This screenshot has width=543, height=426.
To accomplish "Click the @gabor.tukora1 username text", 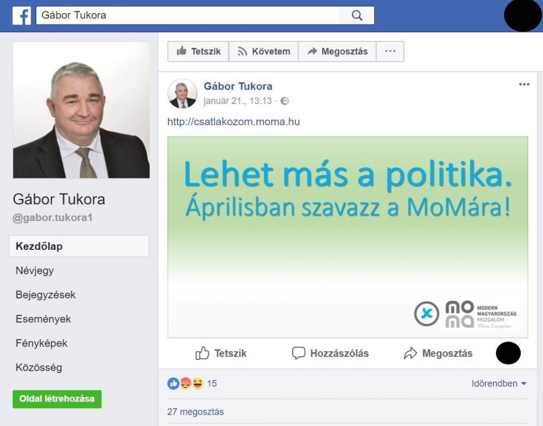I will (53, 217).
